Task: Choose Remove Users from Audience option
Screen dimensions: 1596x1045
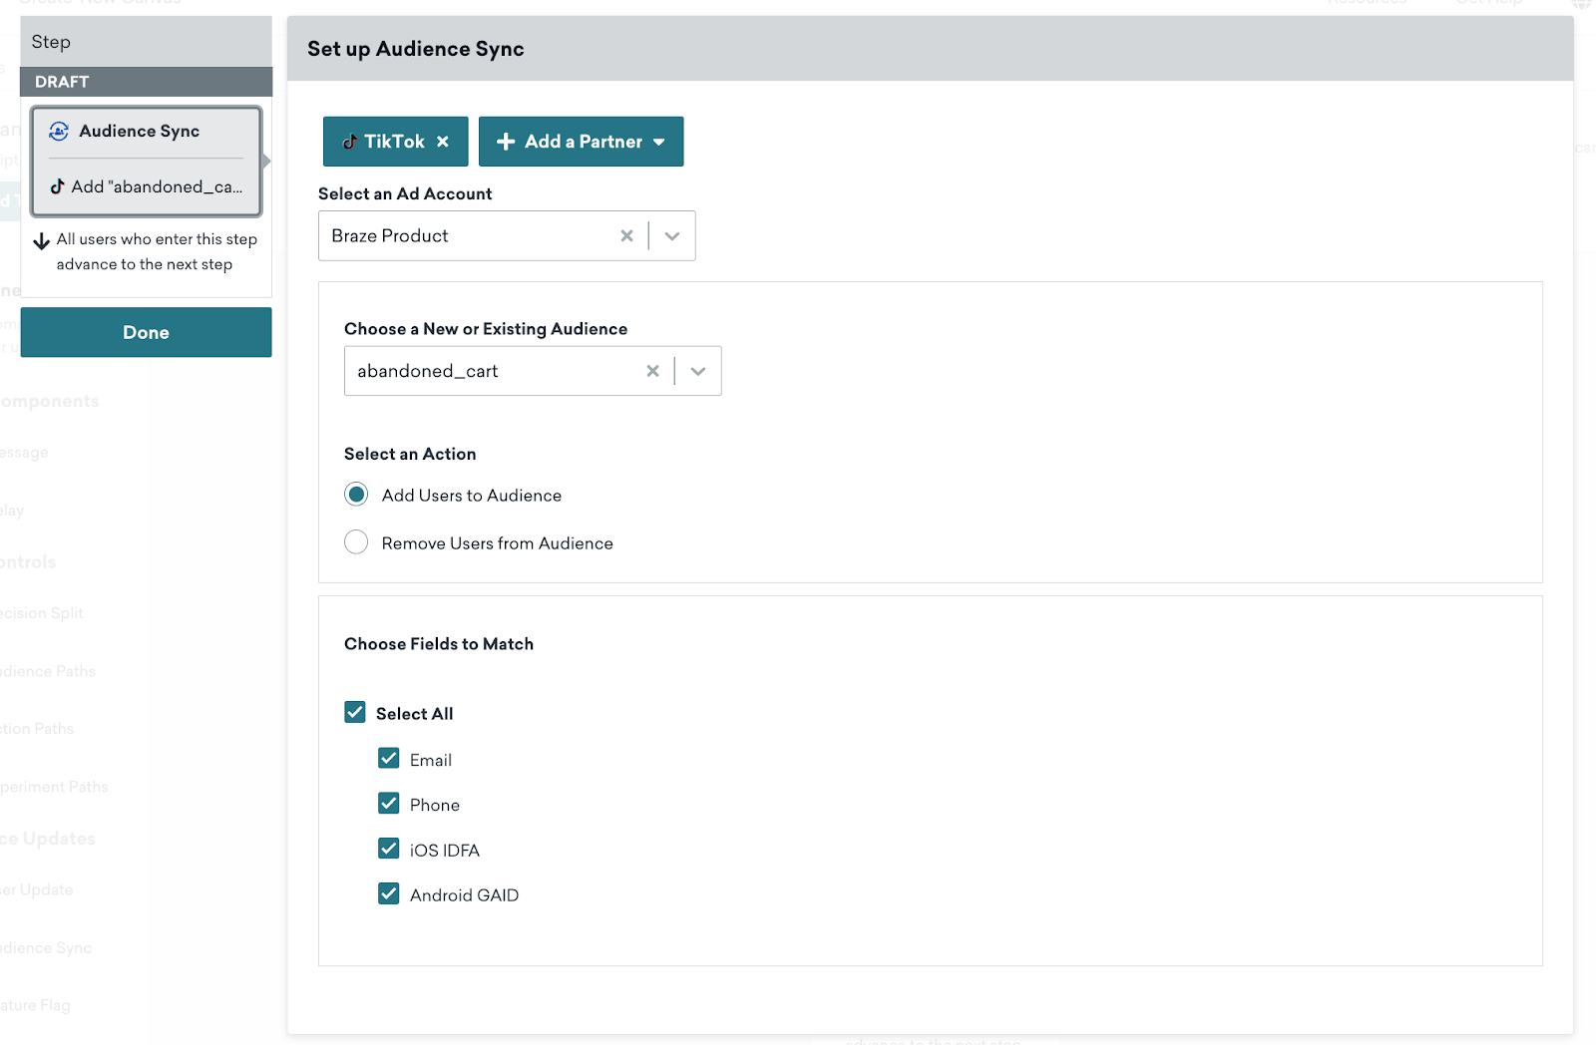Action: (x=356, y=542)
